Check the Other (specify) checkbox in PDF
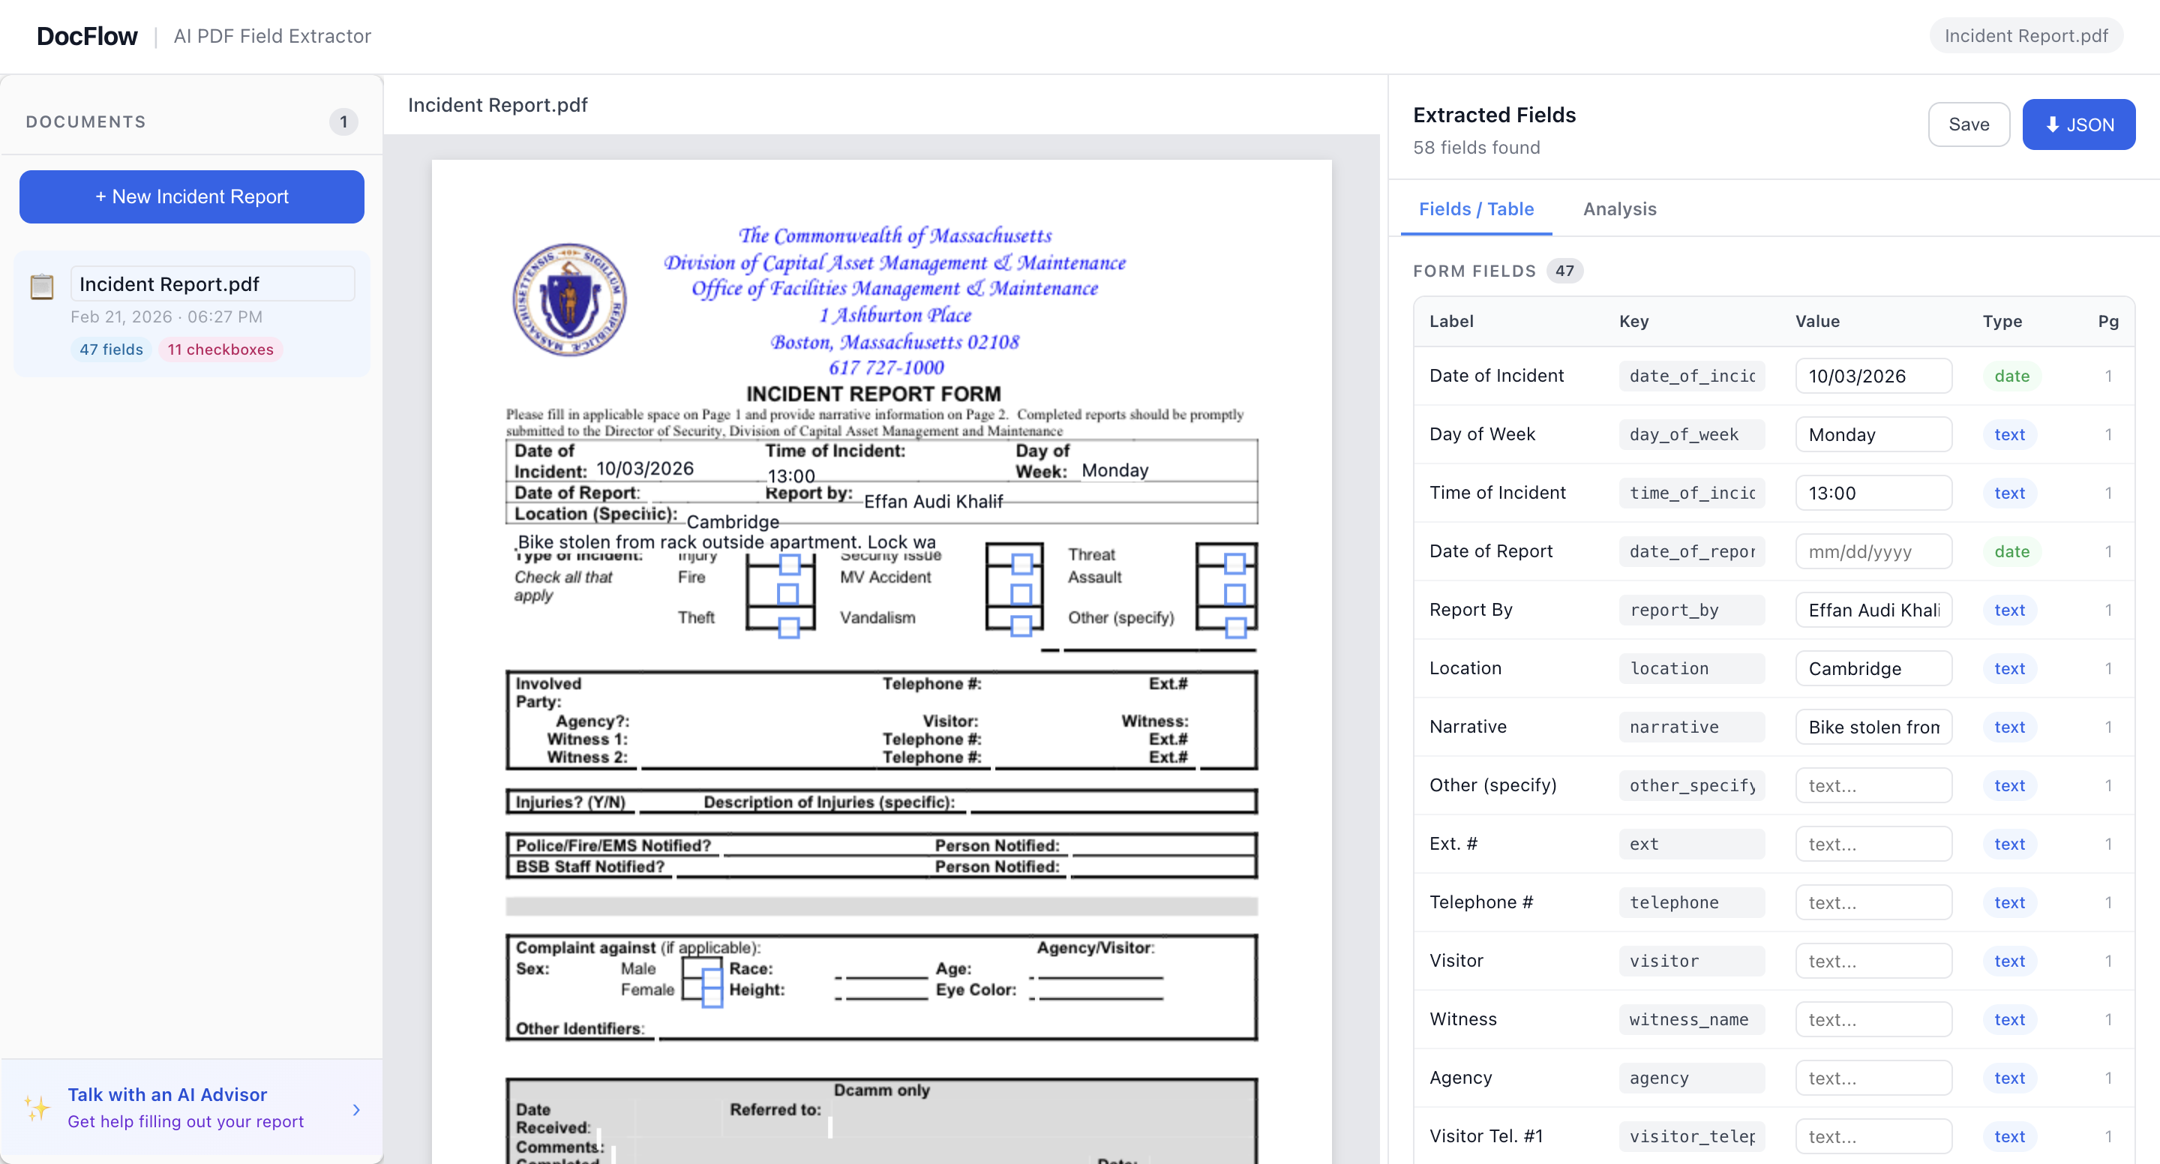This screenshot has height=1164, width=2160. pos(1235,626)
